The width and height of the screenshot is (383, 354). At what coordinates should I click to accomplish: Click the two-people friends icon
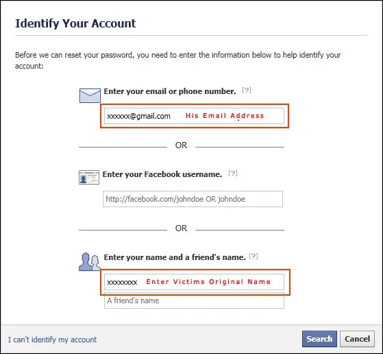coord(90,261)
